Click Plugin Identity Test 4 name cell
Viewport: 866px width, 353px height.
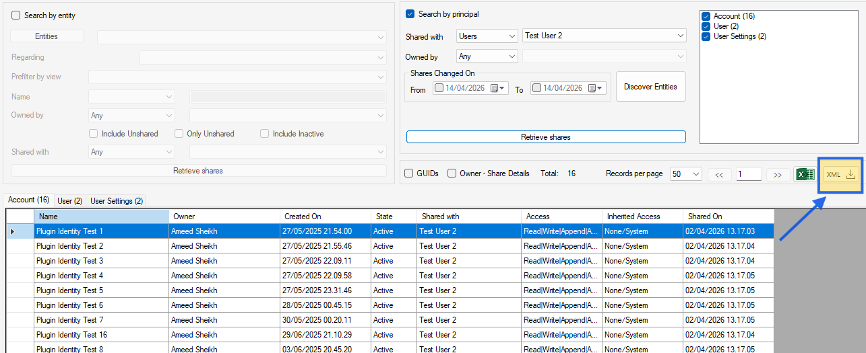[x=102, y=276]
